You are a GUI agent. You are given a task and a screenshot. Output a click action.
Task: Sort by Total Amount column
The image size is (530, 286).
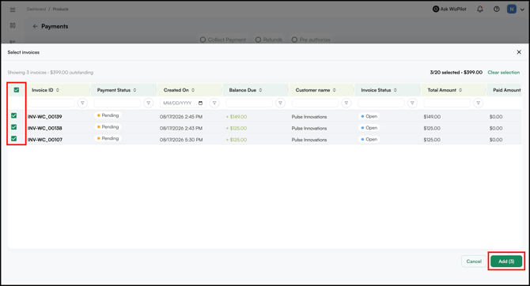(x=460, y=90)
